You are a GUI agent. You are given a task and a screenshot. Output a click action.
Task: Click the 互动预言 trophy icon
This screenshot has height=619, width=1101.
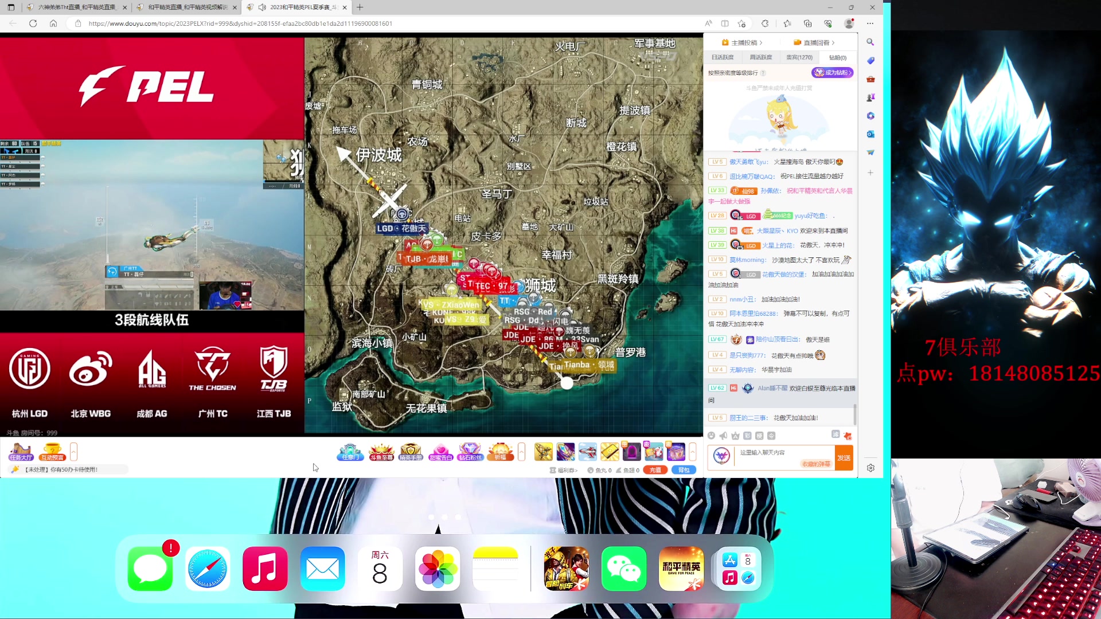[52, 452]
